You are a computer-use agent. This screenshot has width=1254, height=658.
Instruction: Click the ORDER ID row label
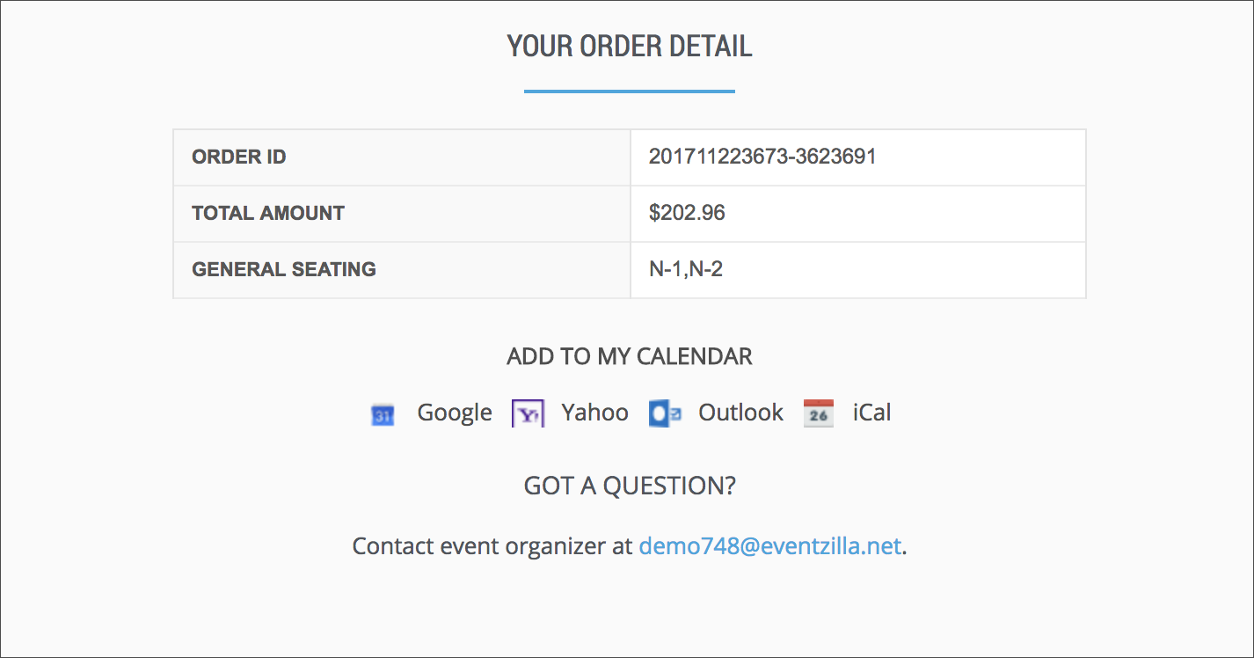pyautogui.click(x=238, y=157)
